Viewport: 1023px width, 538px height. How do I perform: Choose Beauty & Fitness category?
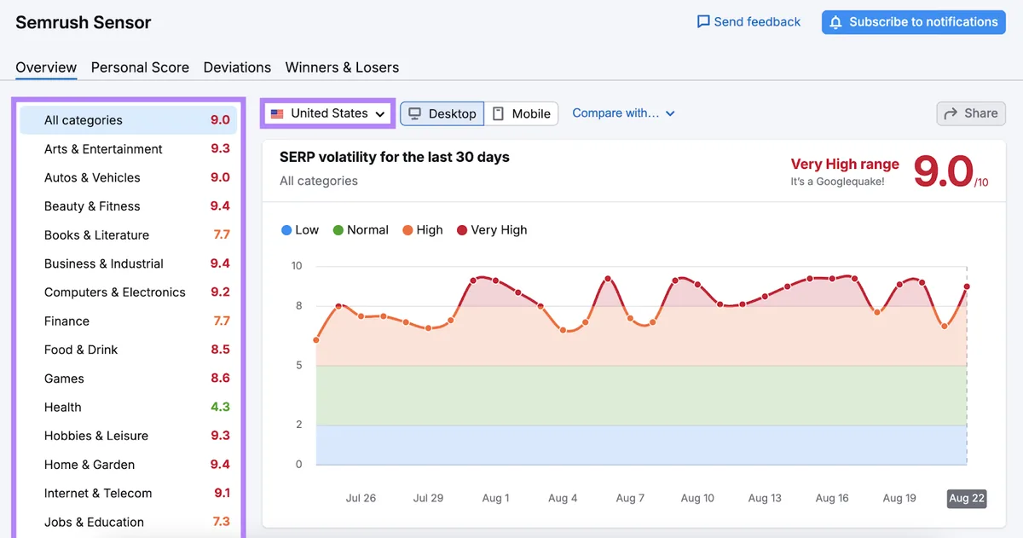(x=128, y=206)
